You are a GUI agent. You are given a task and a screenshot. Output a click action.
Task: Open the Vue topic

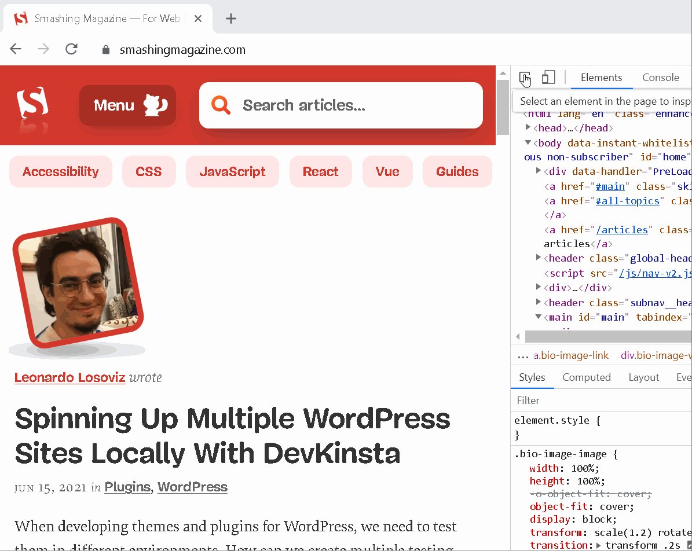pyautogui.click(x=387, y=171)
